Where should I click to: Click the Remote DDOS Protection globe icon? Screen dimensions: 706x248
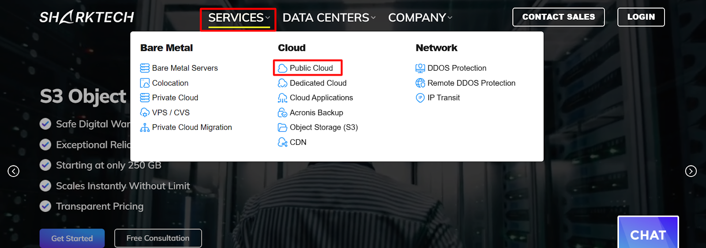(420, 83)
